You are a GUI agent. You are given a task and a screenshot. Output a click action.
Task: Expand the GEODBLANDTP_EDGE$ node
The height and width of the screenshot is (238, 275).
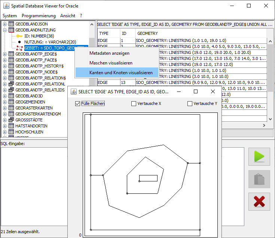5,54
